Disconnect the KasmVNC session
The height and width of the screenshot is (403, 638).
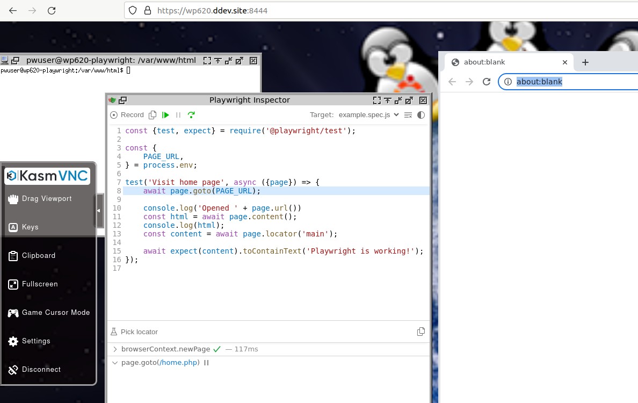click(34, 370)
